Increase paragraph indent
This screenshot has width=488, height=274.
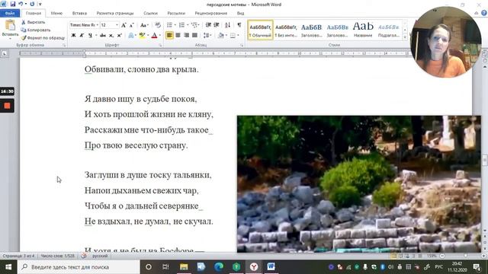click(x=217, y=25)
